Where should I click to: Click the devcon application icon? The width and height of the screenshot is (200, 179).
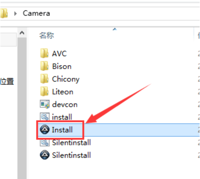click(45, 104)
